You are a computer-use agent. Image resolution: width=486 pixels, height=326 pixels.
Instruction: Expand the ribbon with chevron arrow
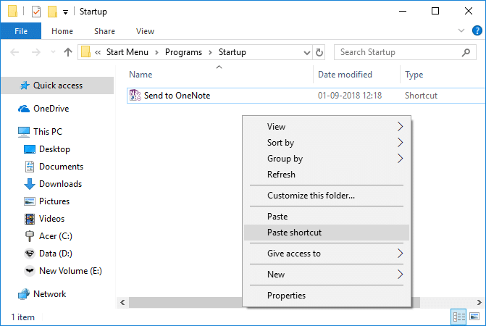pyautogui.click(x=462, y=31)
